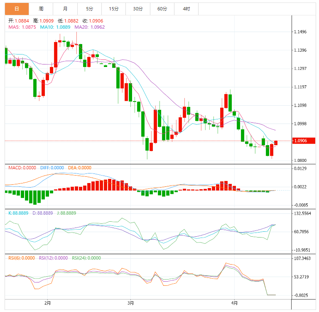This screenshot has height=312, width=319.
Task: Switch to the 周 weekly tab
Action: 41,9
